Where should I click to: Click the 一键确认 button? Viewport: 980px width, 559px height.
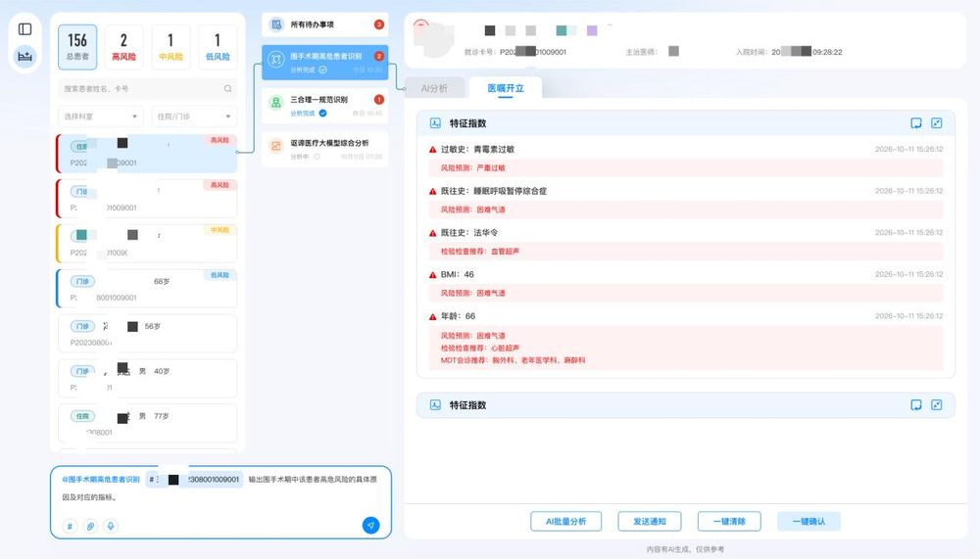(x=808, y=522)
